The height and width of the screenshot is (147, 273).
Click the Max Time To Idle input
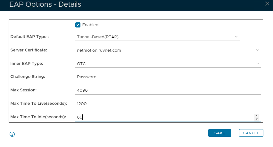click(x=163, y=117)
